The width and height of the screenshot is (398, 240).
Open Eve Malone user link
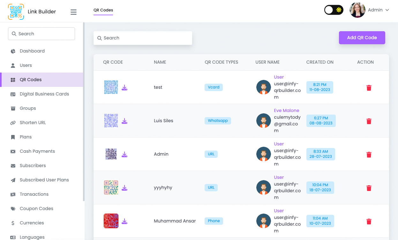286,110
